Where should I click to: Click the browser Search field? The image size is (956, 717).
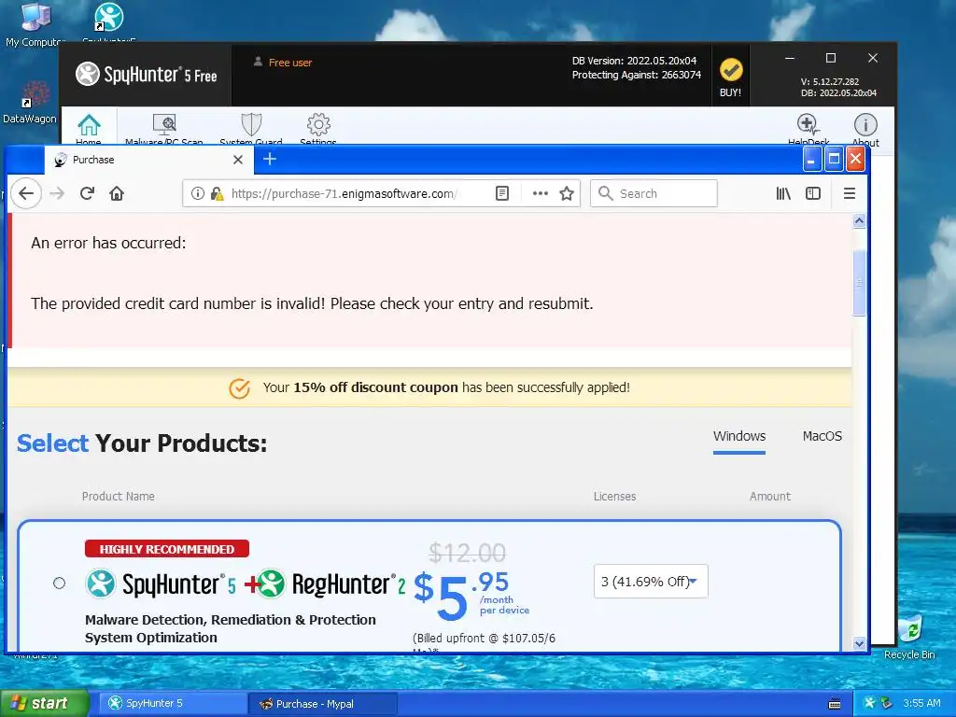click(654, 193)
